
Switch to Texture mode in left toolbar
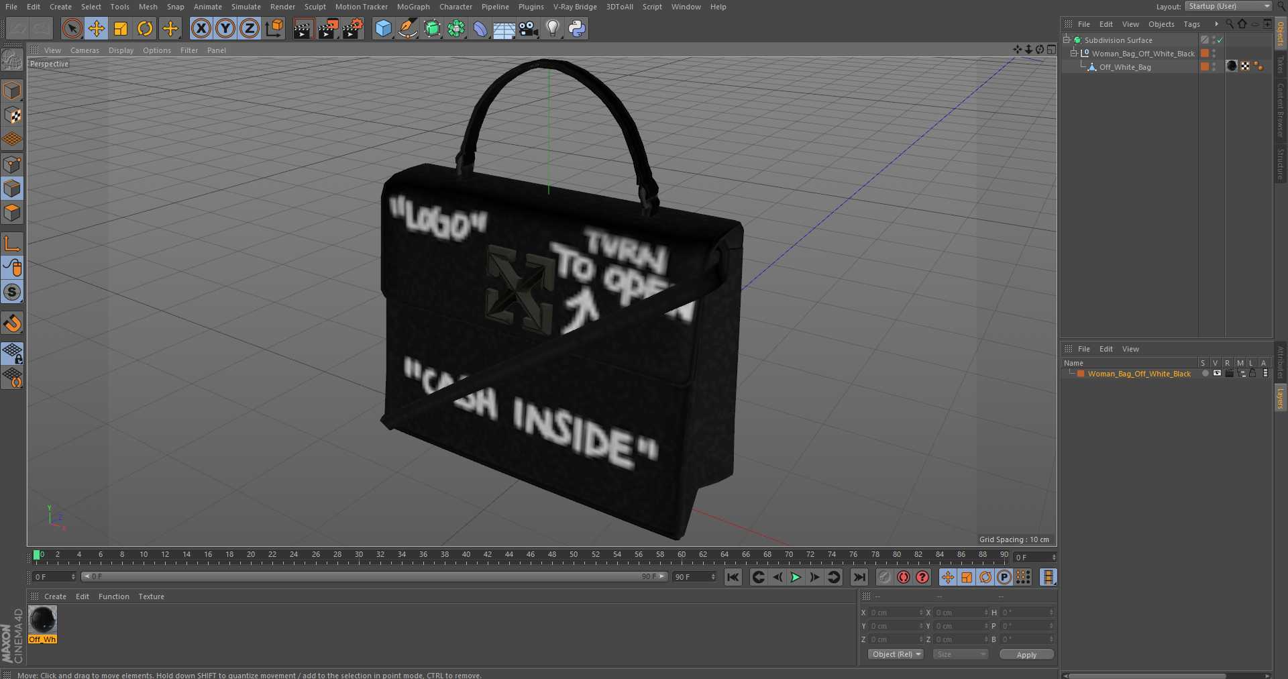click(x=12, y=115)
